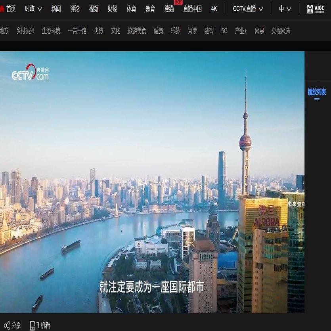Image resolution: width=331 pixels, height=331 pixels.
Task: Open the 一带一路 sub-channel
Action: click(x=77, y=31)
